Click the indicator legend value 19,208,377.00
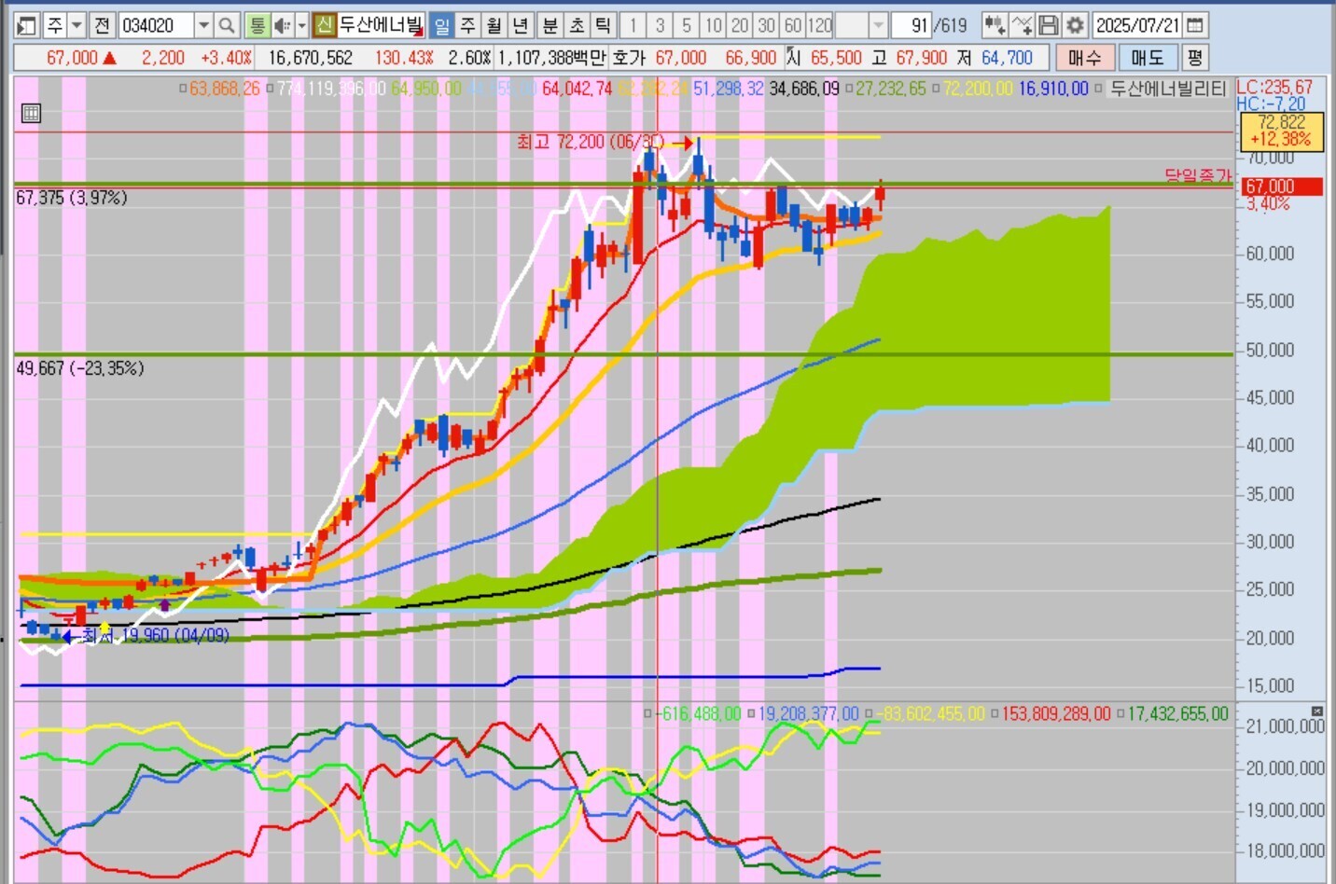This screenshot has height=884, width=1336. point(808,713)
